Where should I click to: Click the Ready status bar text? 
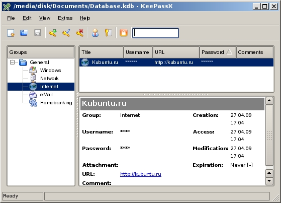click(x=11, y=196)
